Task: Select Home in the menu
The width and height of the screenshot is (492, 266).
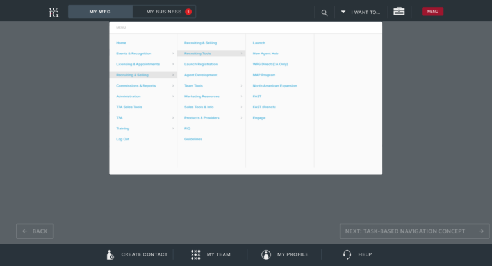Action: (121, 43)
